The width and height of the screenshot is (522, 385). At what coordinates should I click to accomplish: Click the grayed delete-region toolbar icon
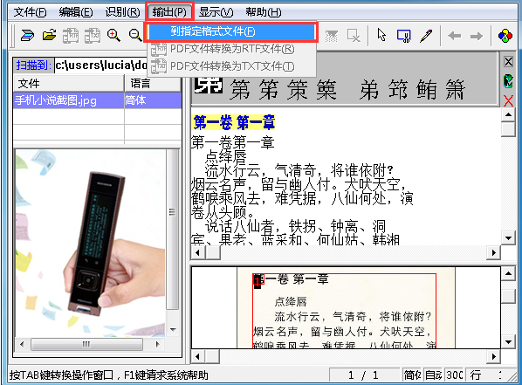coord(354,36)
